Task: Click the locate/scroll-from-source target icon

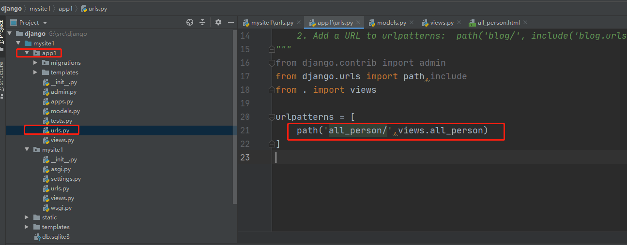Action: pyautogui.click(x=190, y=22)
